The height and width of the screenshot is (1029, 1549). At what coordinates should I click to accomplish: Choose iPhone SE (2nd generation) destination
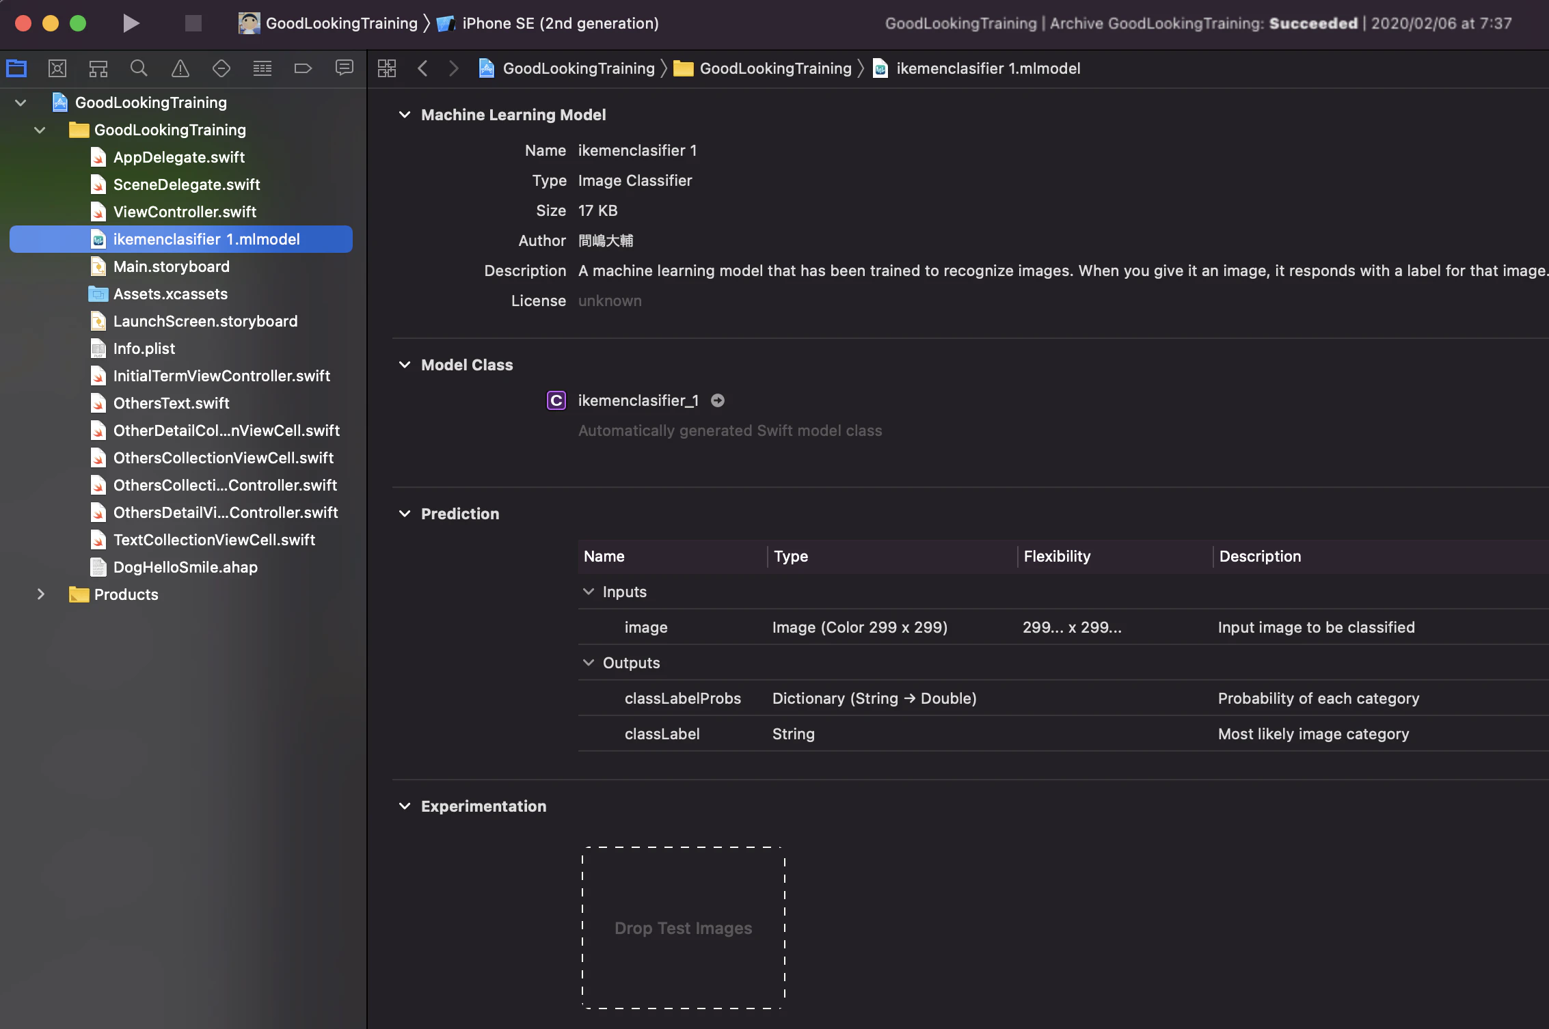coord(560,23)
